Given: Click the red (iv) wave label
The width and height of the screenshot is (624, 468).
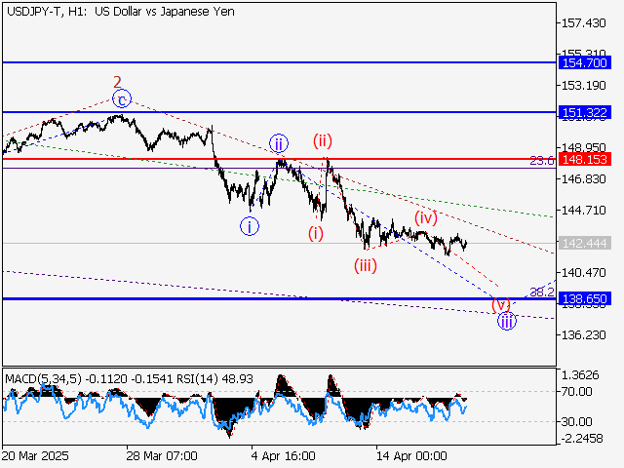Looking at the screenshot, I should [x=425, y=216].
